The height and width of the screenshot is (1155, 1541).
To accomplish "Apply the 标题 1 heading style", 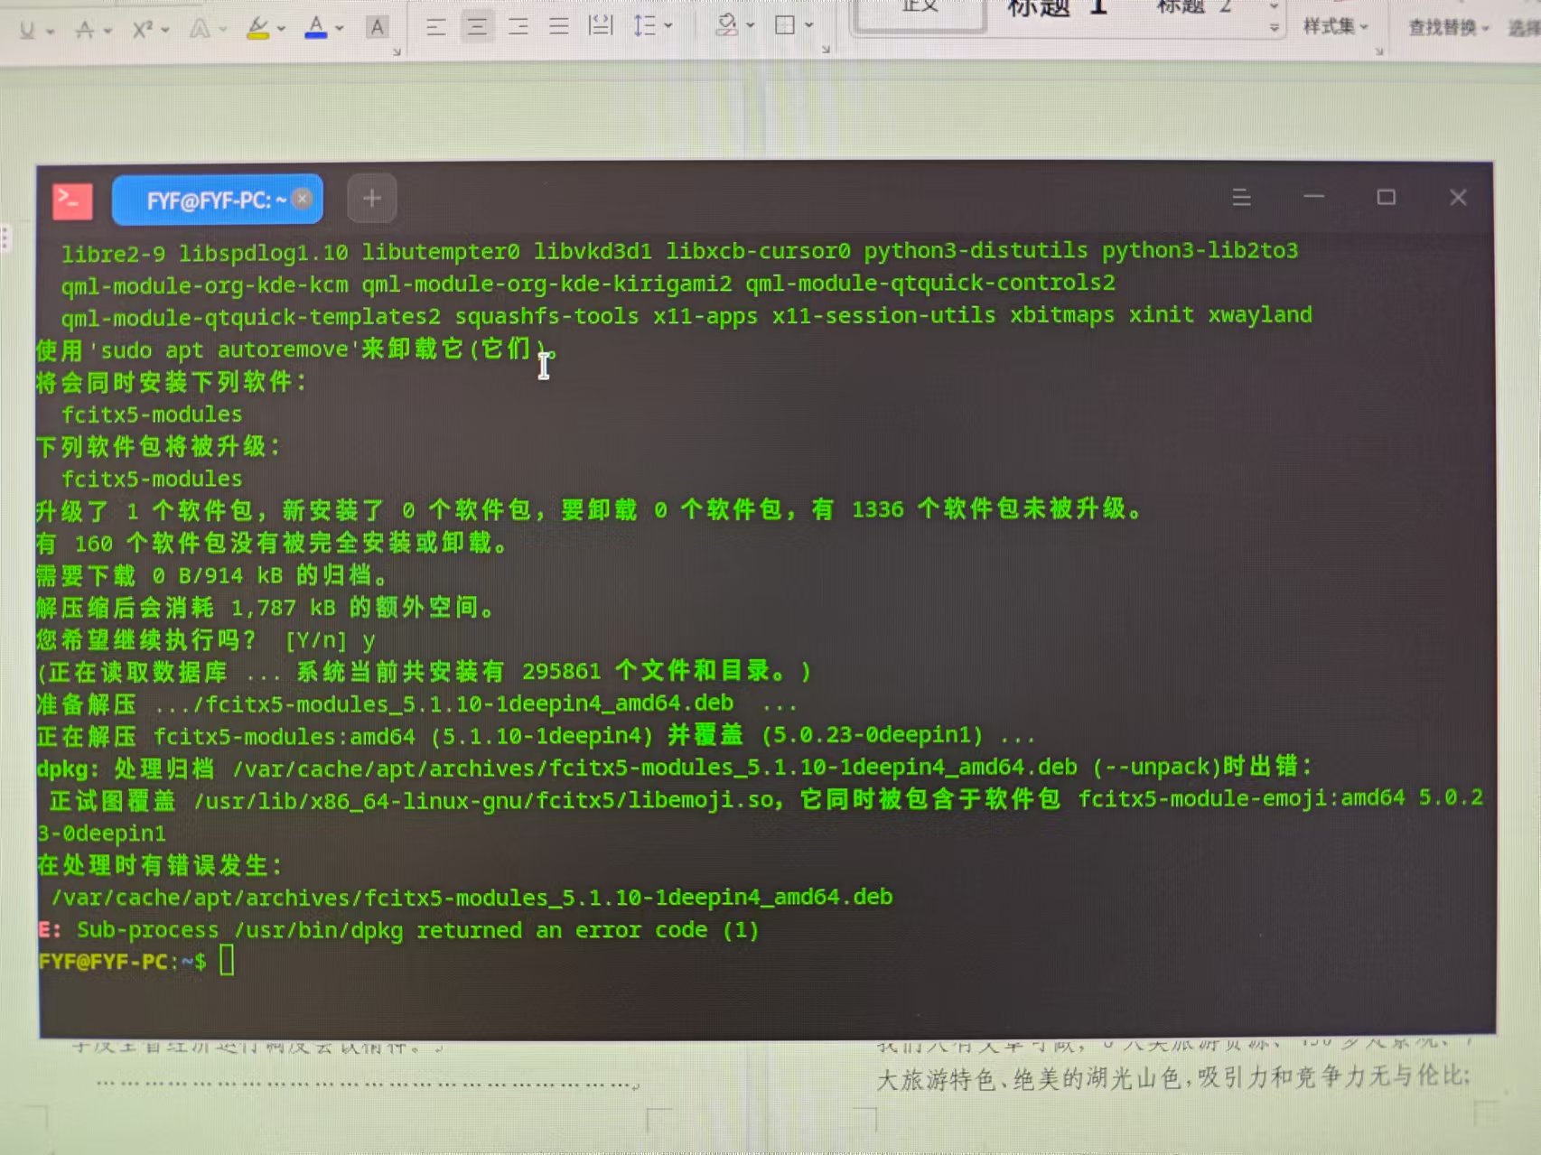I will click(1058, 9).
